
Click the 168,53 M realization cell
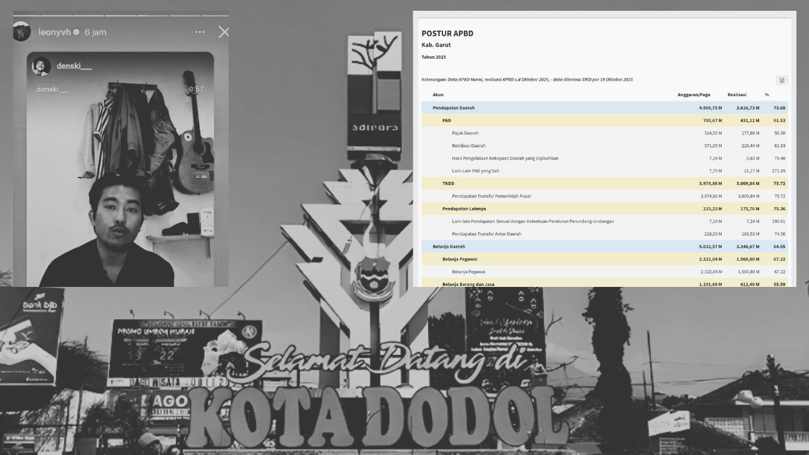(x=750, y=234)
